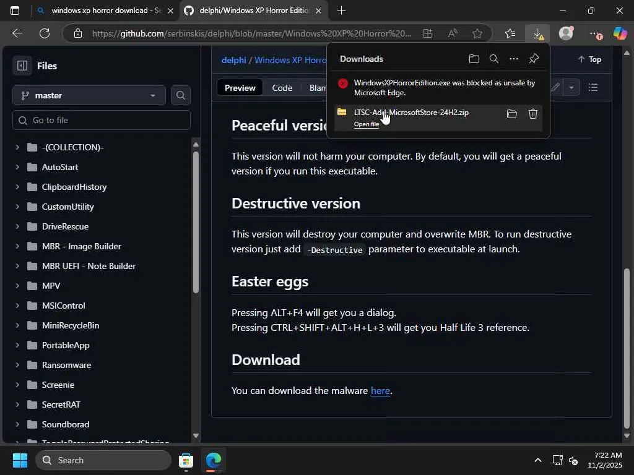Open more options in Downloads panel

click(x=513, y=59)
